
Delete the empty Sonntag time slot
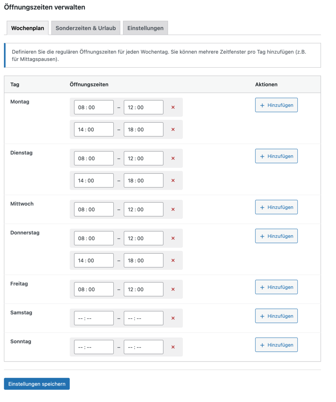(173, 347)
